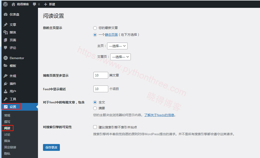
Task: Open 讨论 settings submenu
Action: coord(7,135)
